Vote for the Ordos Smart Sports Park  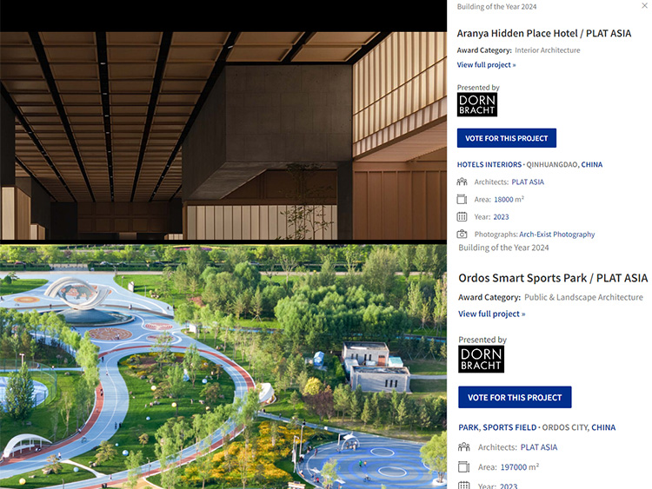click(x=515, y=397)
